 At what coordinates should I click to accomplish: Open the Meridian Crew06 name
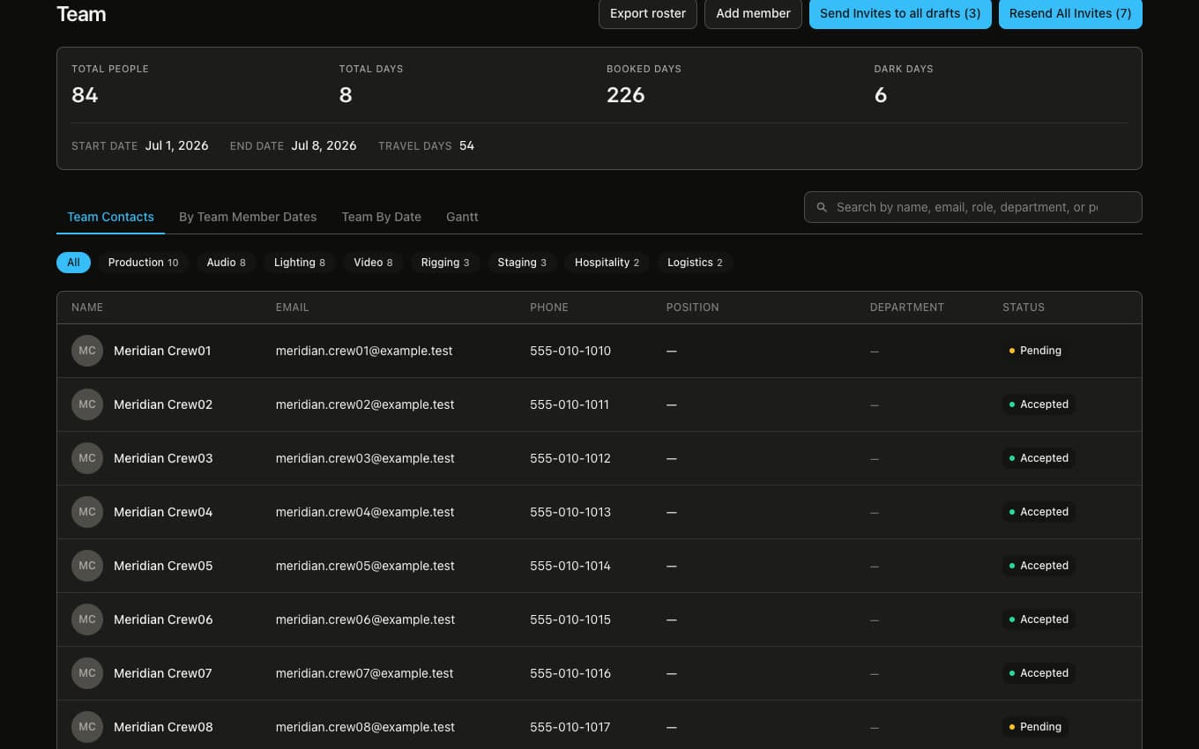163,619
